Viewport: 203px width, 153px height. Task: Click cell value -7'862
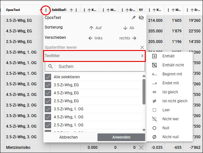195,148
